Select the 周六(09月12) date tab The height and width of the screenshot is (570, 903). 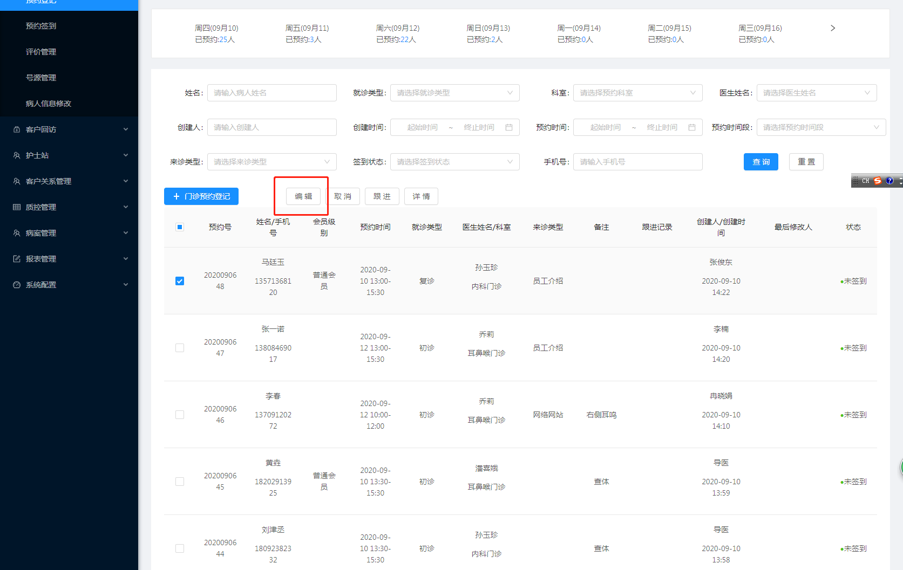coord(398,33)
